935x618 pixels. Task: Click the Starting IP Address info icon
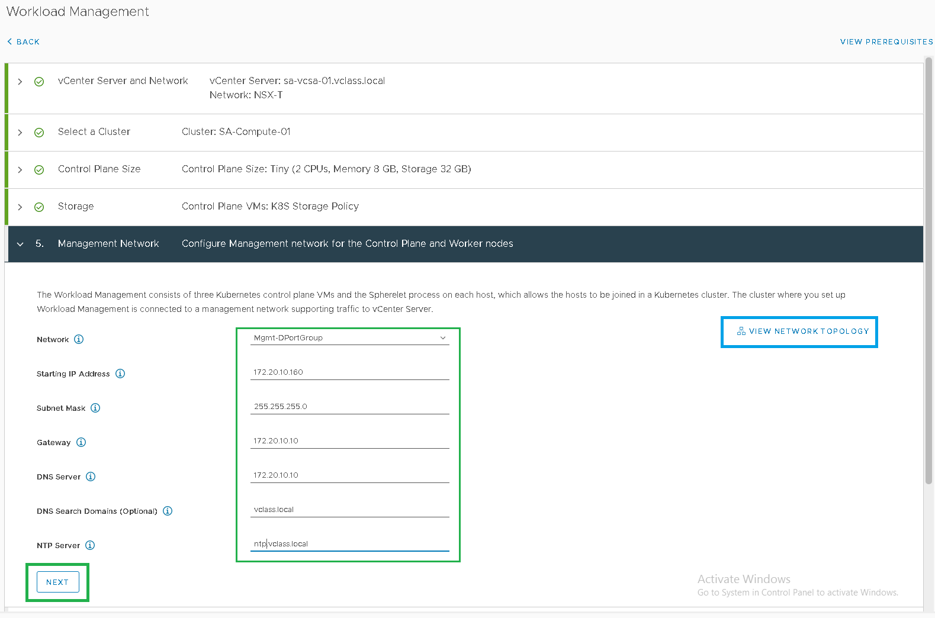[120, 374]
